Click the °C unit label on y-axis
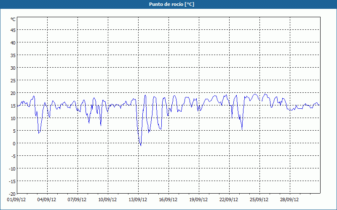This screenshot has height=210, width=337. click(x=13, y=19)
